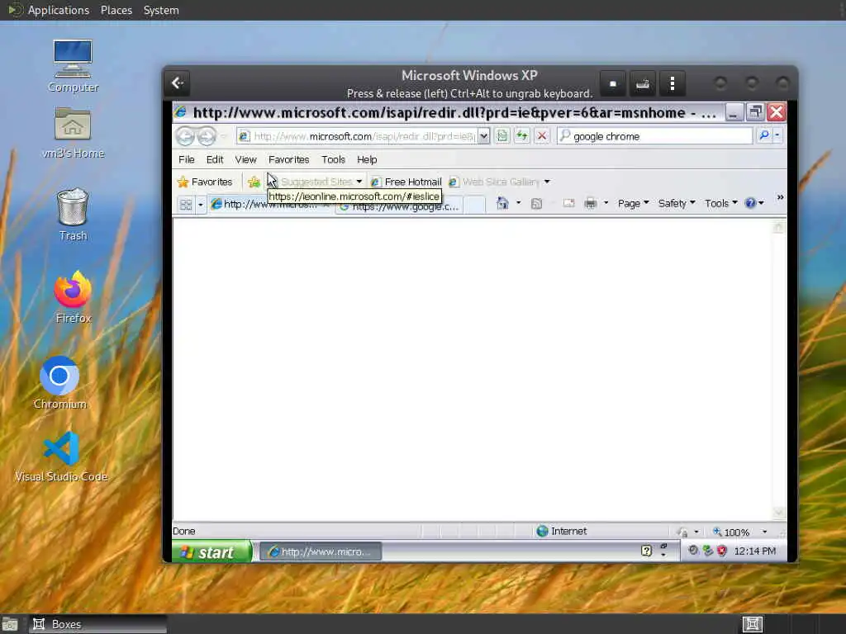Click Add to Favorites Bar star icon
Screen dimensions: 846x634
tap(254, 182)
